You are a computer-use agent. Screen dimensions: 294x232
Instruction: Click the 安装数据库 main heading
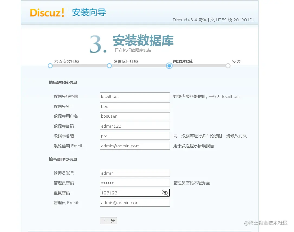point(143,40)
